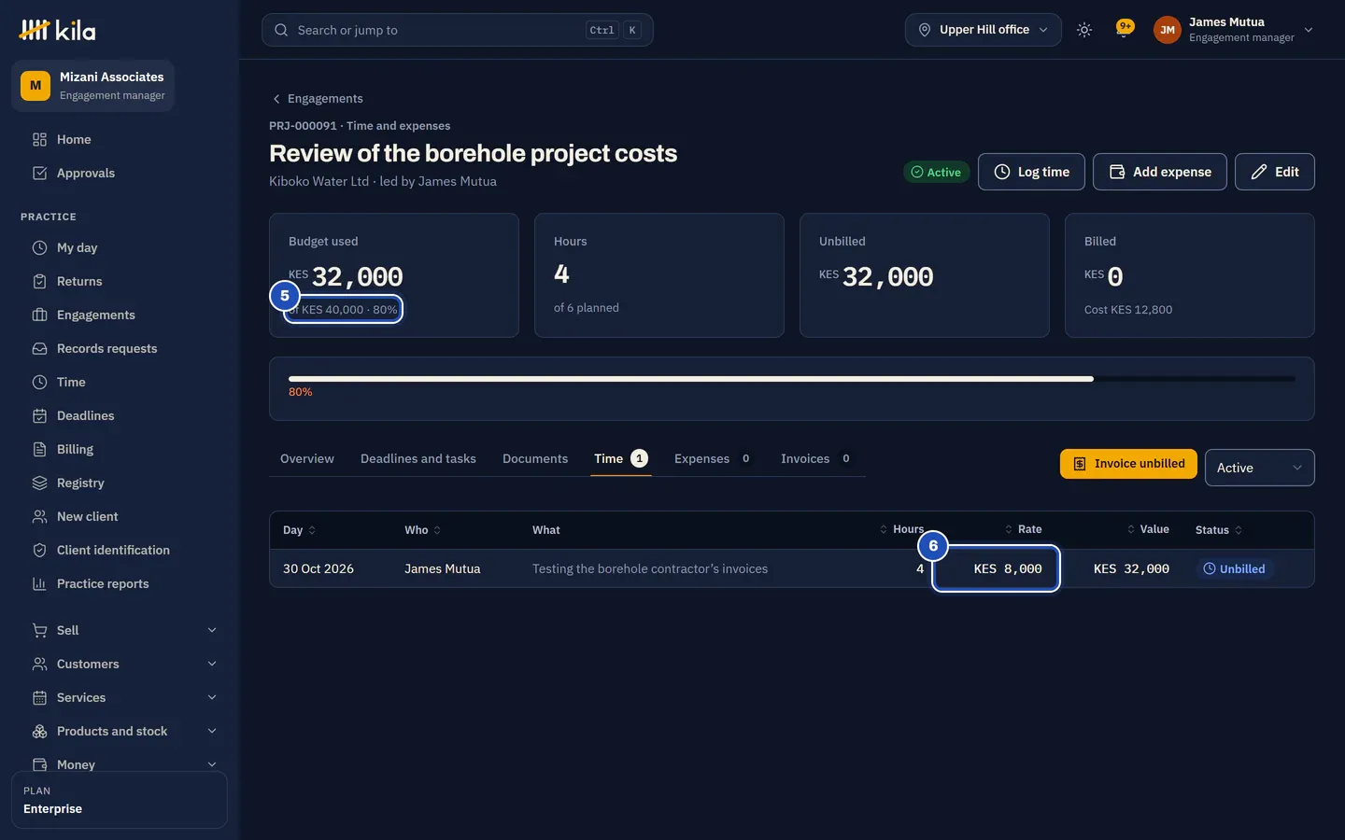Open the Upper Hill office location dropdown
Screen dimensions: 1345x840
pos(983,30)
